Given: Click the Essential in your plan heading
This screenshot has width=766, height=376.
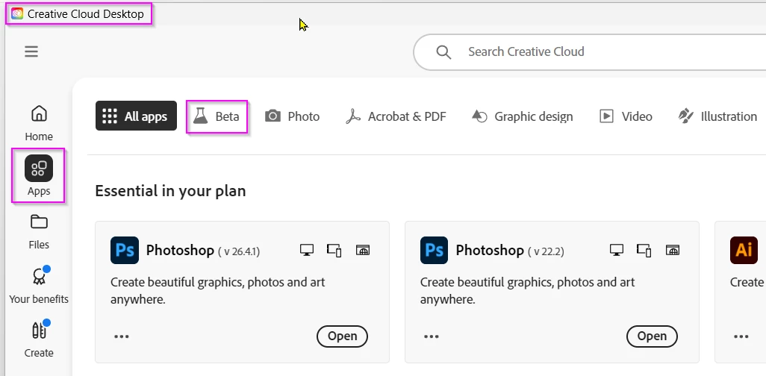Looking at the screenshot, I should pyautogui.click(x=170, y=191).
